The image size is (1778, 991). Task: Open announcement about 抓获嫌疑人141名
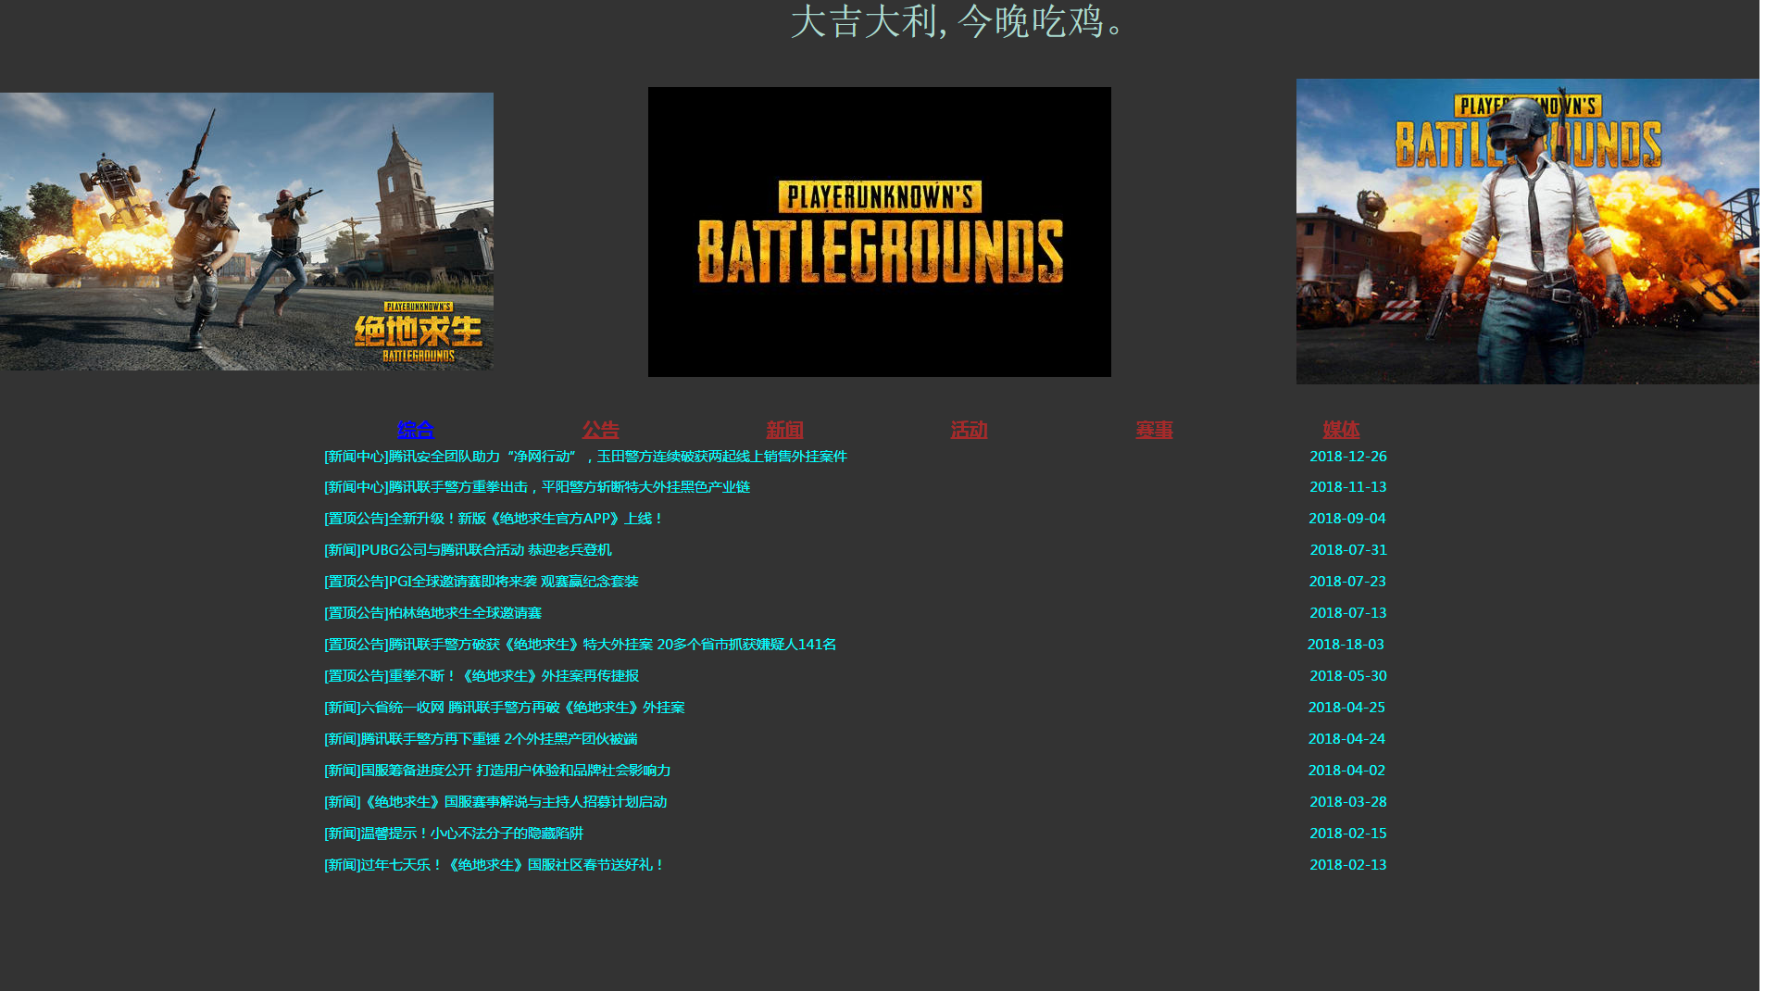(x=580, y=645)
